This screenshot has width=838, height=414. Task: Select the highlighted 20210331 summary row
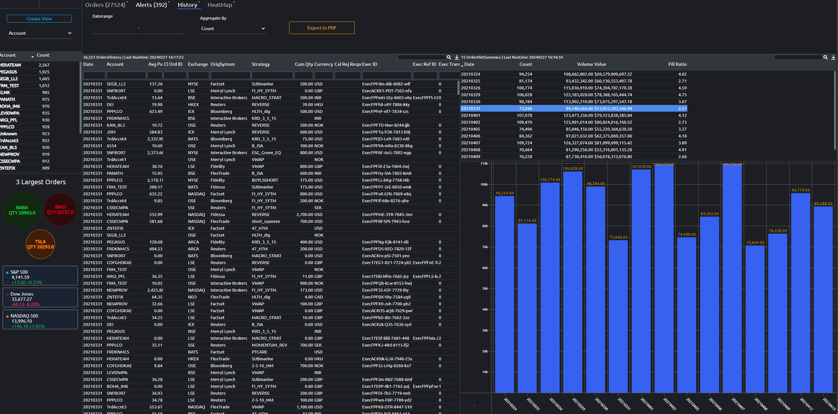[574, 108]
